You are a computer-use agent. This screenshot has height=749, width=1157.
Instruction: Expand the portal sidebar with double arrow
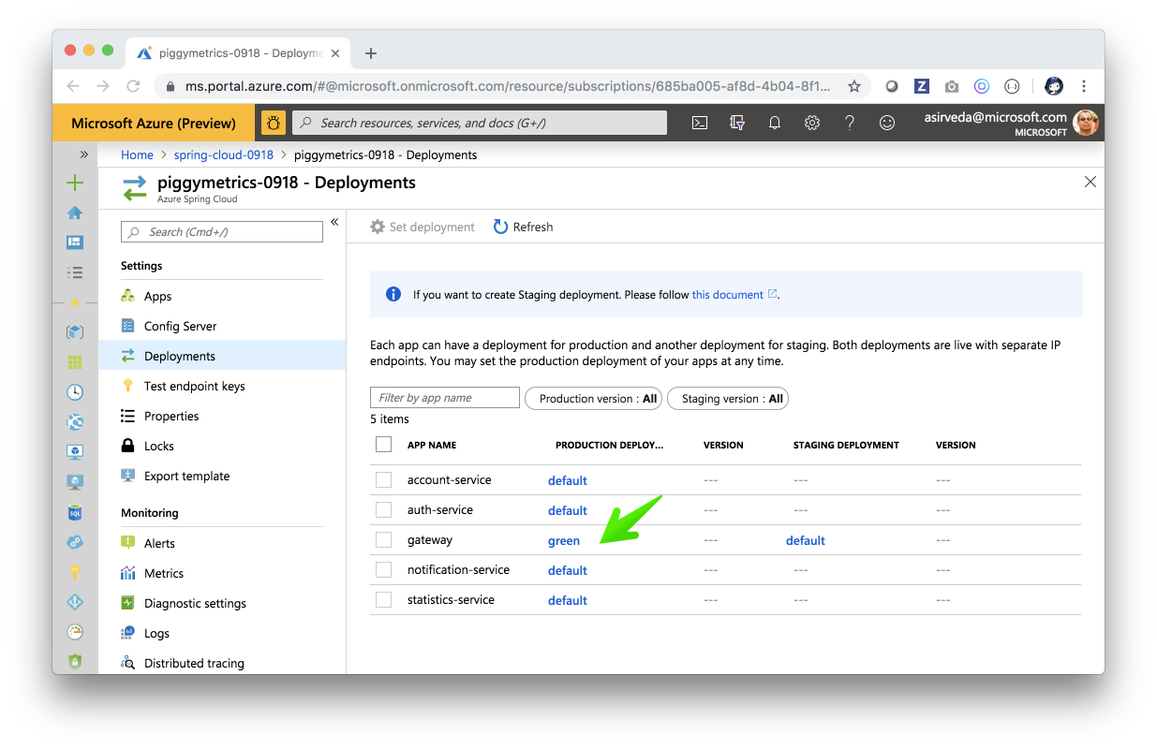point(83,154)
